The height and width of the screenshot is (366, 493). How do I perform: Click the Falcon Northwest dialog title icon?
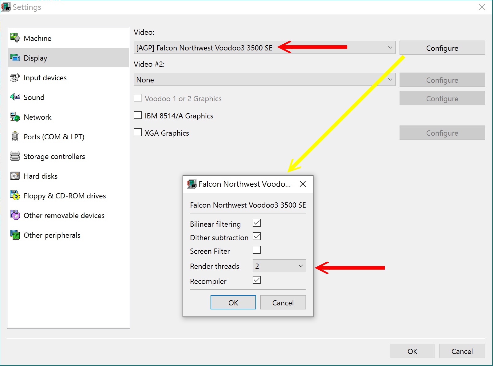(x=192, y=184)
